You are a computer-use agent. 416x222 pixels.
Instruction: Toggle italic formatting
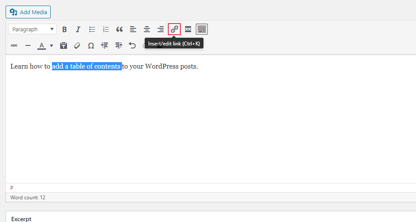point(78,30)
